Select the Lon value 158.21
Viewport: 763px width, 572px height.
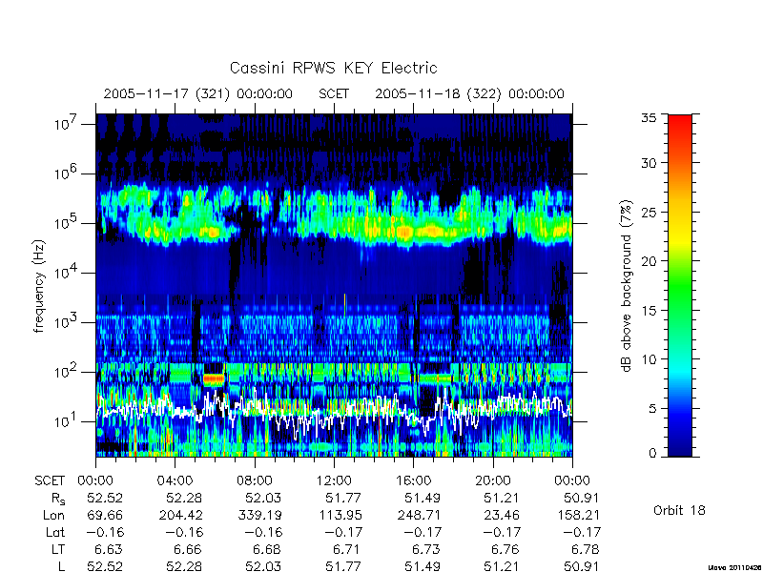tap(578, 515)
